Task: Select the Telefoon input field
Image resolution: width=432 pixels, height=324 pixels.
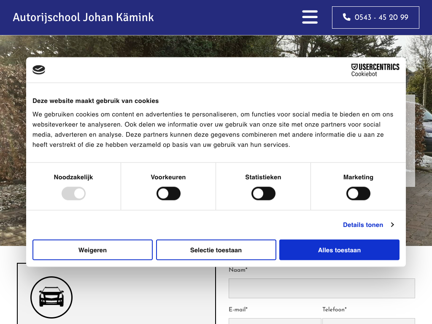Action: (368, 321)
